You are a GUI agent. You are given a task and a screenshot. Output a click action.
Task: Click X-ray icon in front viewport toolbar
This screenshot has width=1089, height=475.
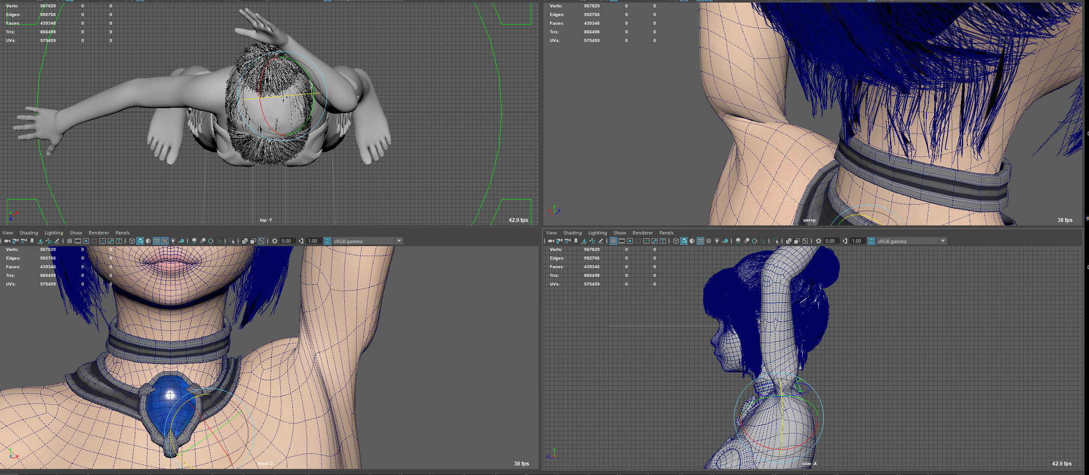click(x=245, y=241)
